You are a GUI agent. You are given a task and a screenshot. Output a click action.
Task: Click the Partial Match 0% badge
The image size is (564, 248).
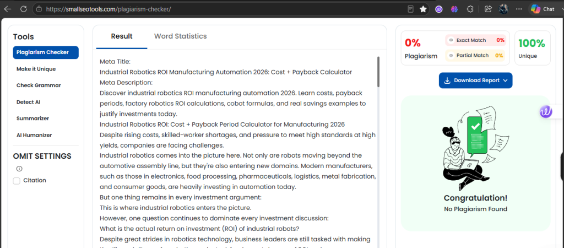[x=475, y=56]
